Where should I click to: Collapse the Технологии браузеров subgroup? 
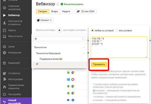(84, 54)
